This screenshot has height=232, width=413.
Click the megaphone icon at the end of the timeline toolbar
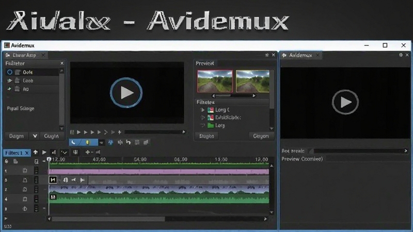(98, 152)
